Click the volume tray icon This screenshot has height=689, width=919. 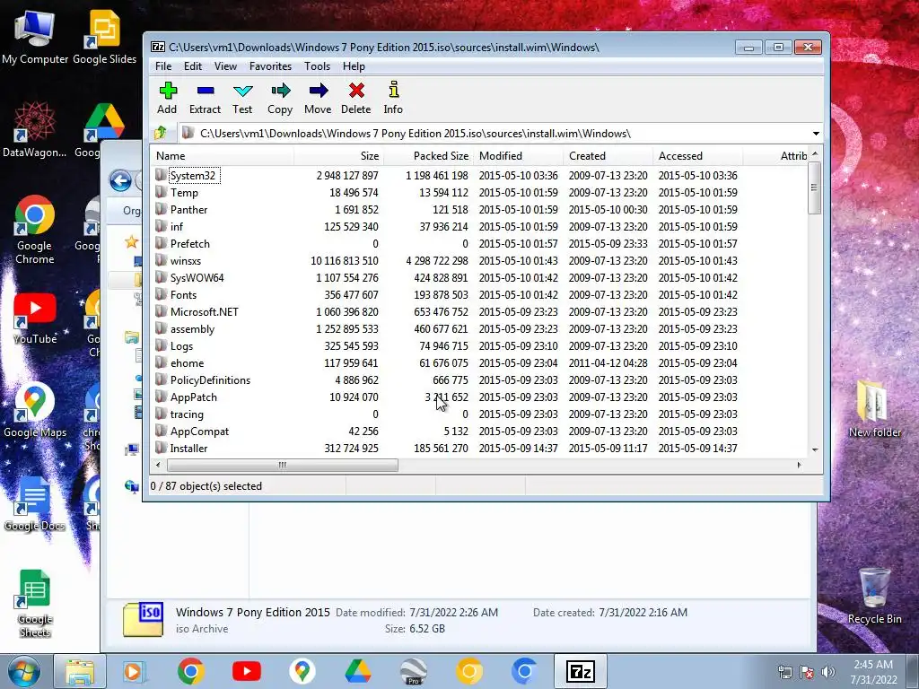coord(828,672)
